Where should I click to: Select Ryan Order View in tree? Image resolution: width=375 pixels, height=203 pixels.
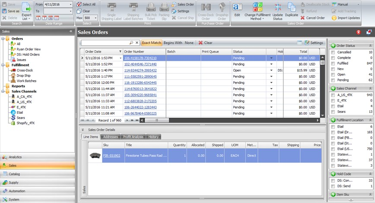pyautogui.click(x=29, y=49)
